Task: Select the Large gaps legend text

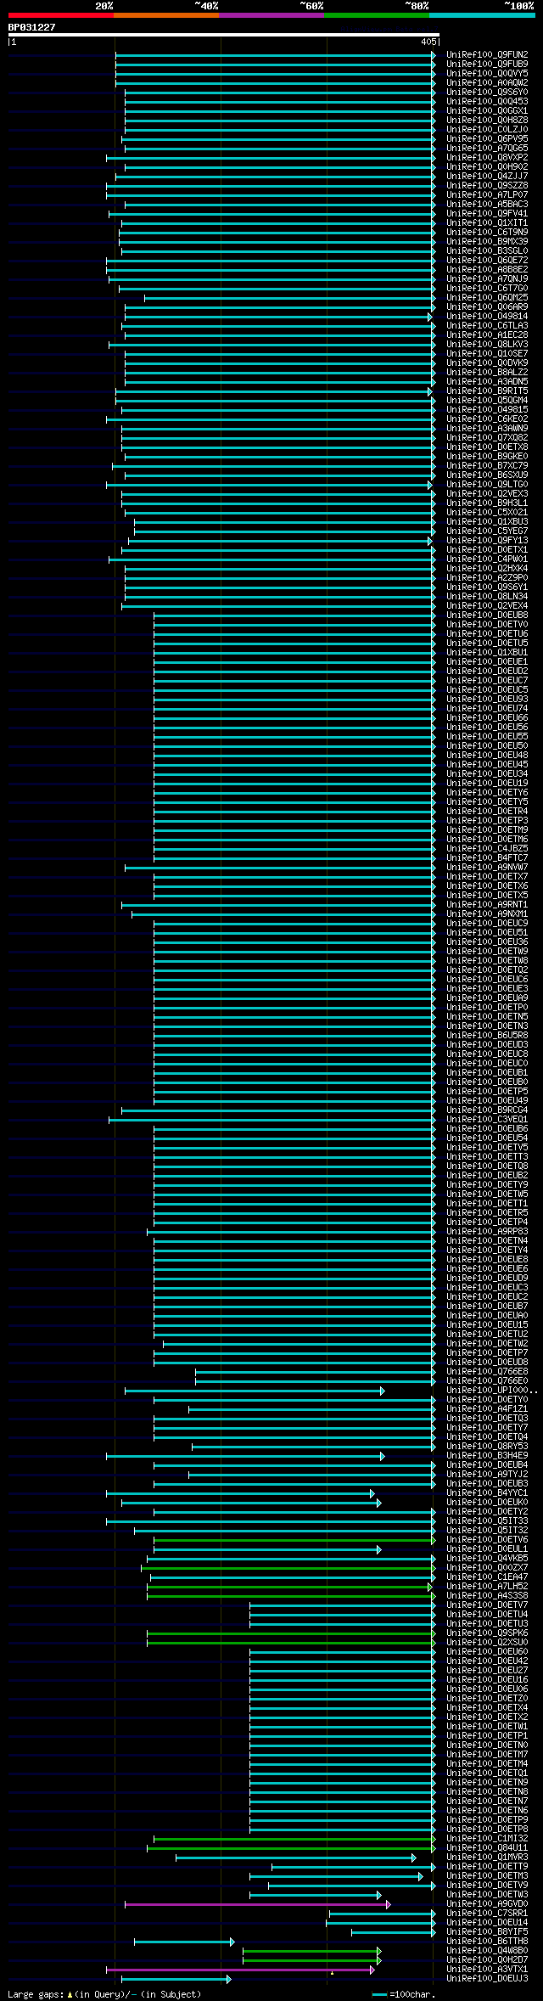Action: click(104, 1994)
